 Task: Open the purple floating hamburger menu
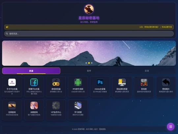[171, 127]
